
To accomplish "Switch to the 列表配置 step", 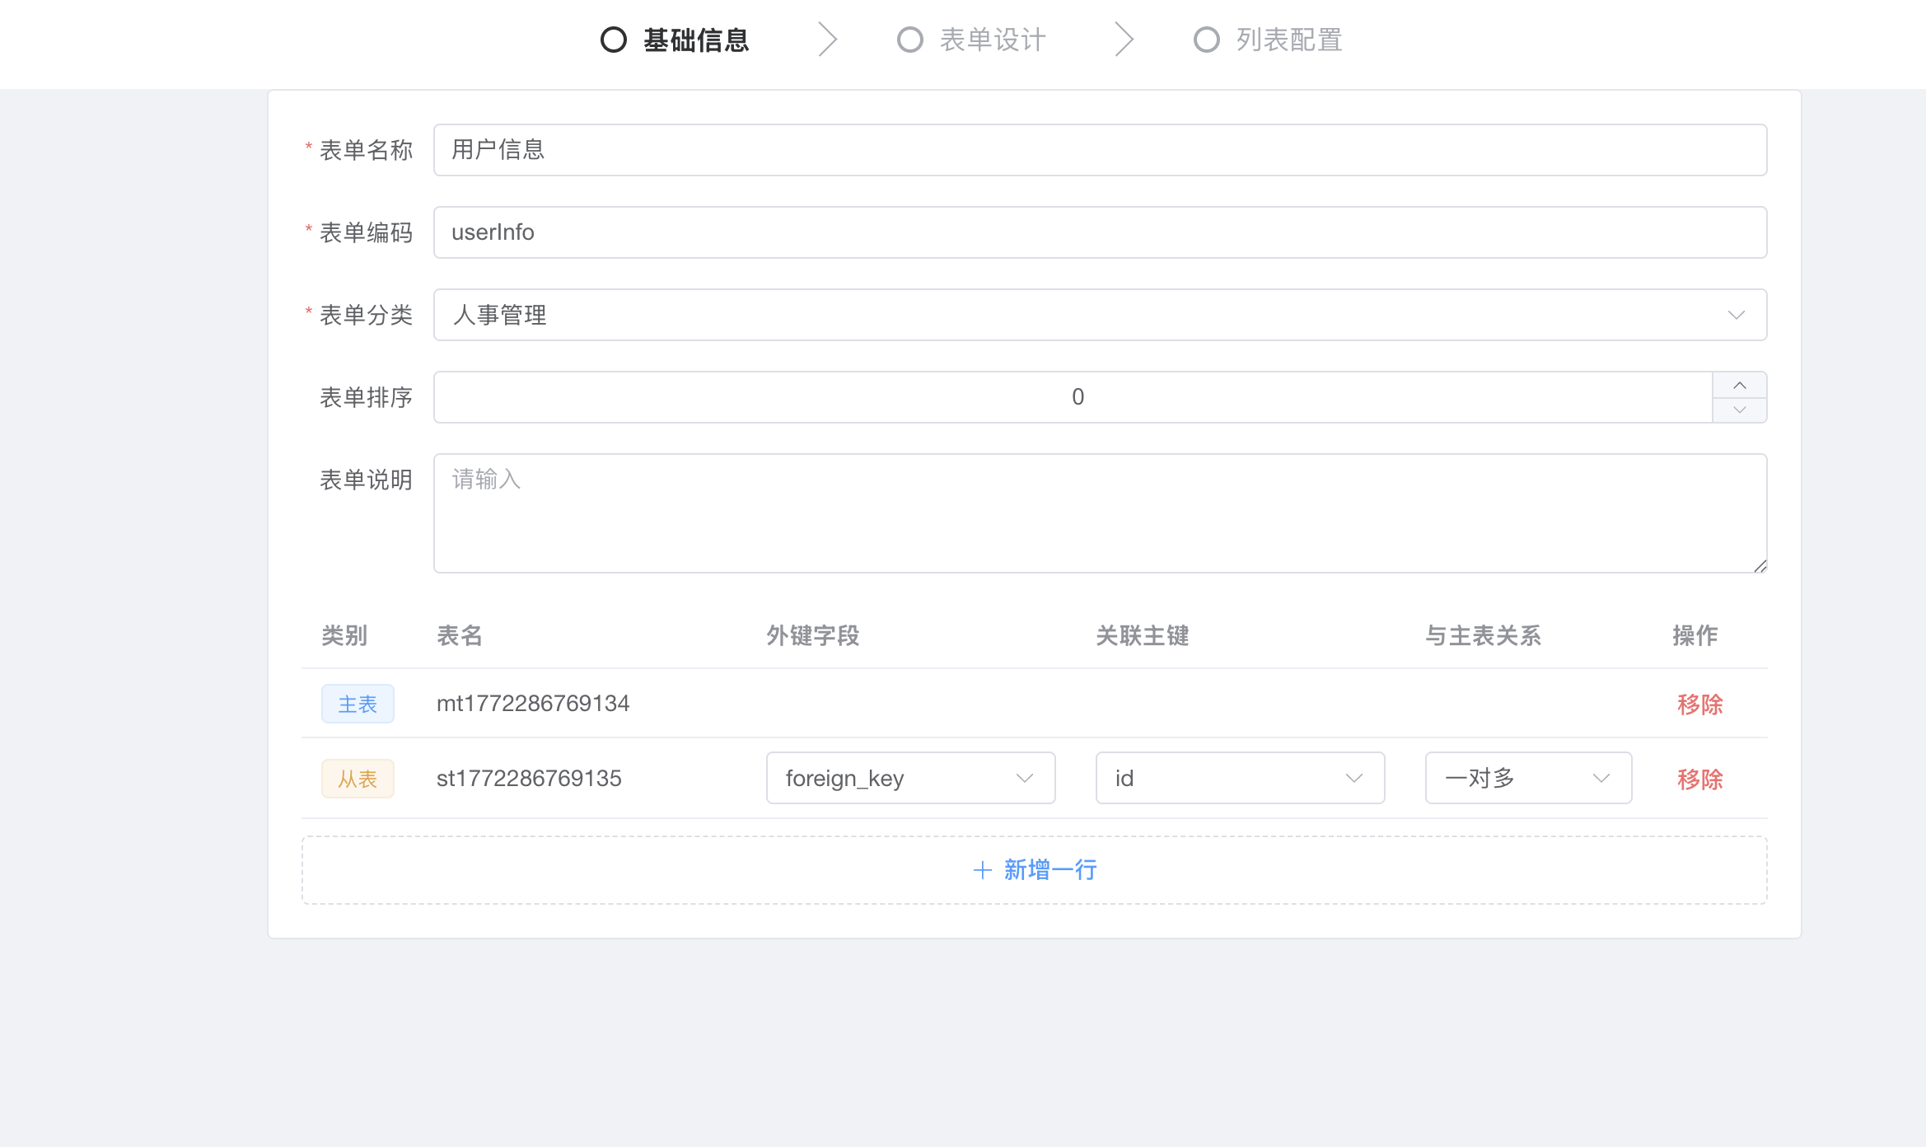I will (1288, 40).
